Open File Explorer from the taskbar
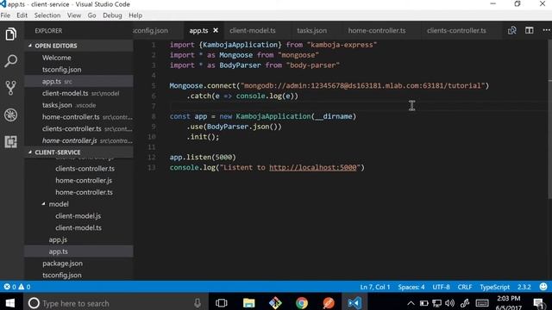Image resolution: width=552 pixels, height=310 pixels. tap(248, 303)
